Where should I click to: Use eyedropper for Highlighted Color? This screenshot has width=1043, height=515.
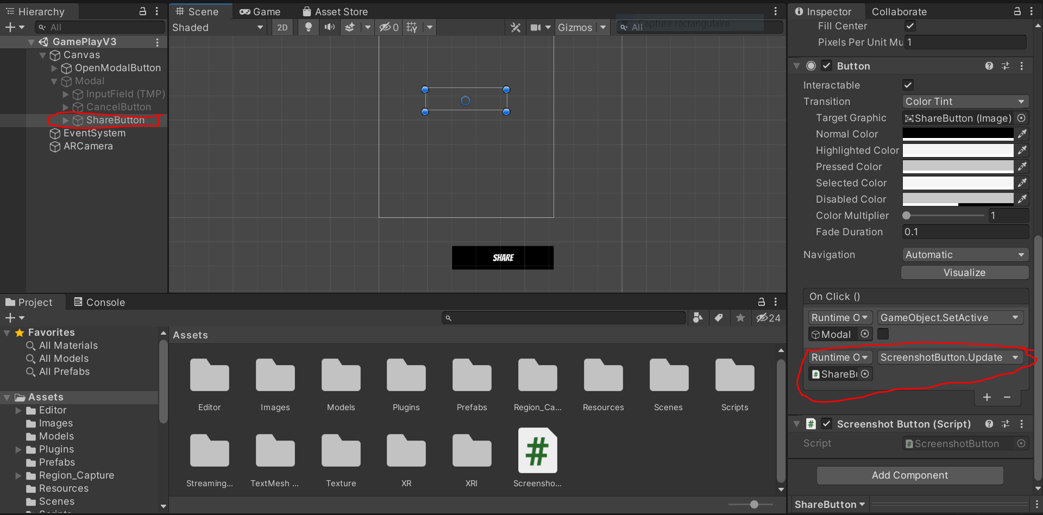(x=1022, y=150)
